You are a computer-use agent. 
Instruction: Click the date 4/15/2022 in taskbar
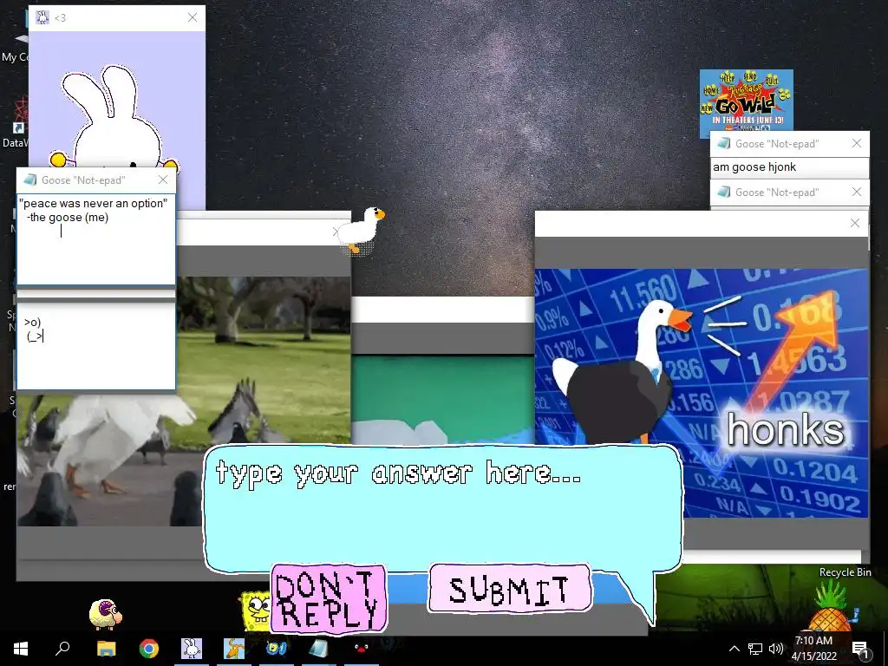pyautogui.click(x=813, y=656)
